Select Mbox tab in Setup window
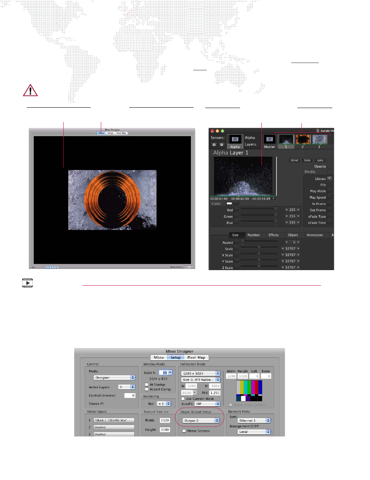370x480 pixels. point(159,358)
